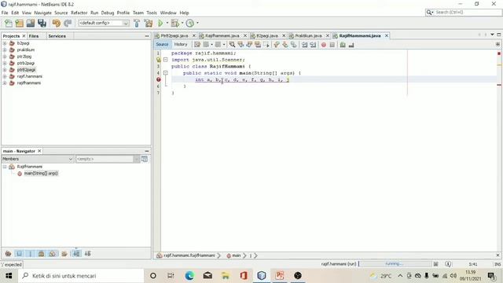Collapse the RajifHammami node in navigator
503x283 pixels.
point(5,167)
